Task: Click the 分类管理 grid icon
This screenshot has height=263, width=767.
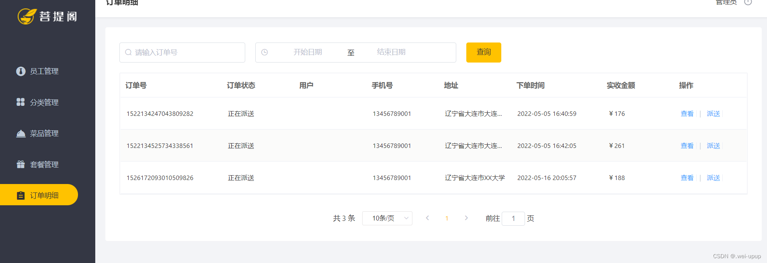Action: tap(21, 102)
